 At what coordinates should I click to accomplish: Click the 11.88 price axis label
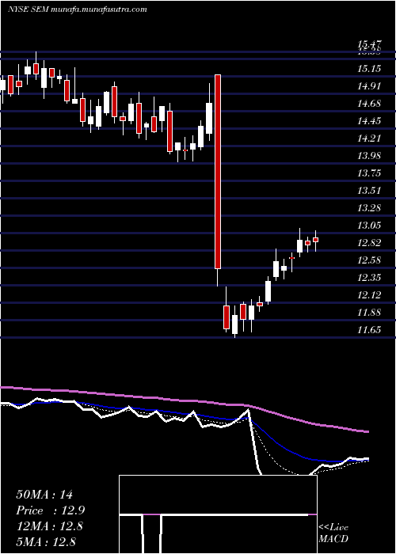coord(369,313)
